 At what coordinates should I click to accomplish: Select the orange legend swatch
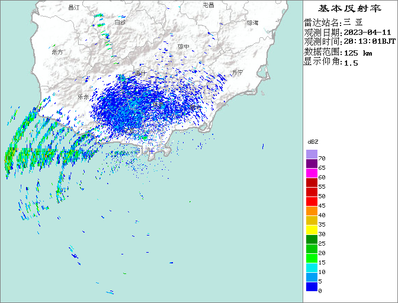312,211
